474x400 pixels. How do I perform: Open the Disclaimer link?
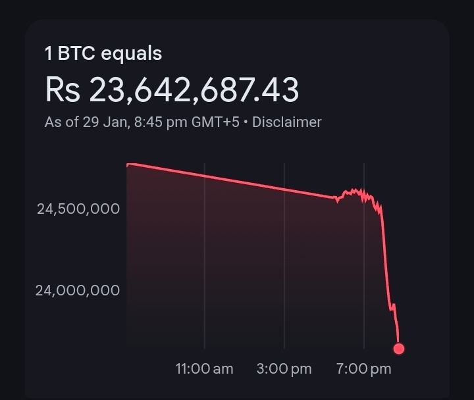pos(287,122)
